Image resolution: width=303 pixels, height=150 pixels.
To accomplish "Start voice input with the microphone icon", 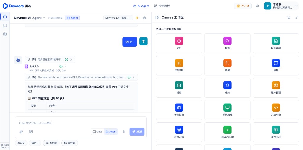I will click(x=124, y=131).
